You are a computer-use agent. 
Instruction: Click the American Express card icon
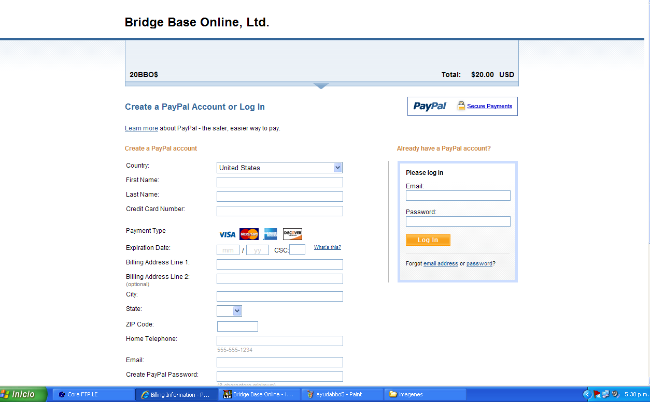tap(270, 234)
